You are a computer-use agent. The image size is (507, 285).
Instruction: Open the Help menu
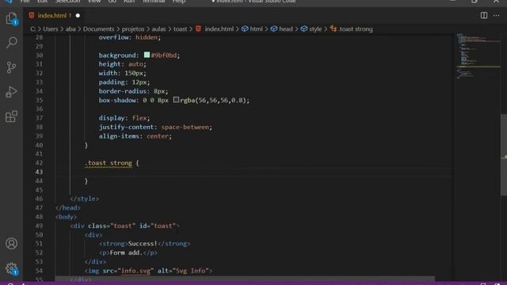(x=179, y=2)
